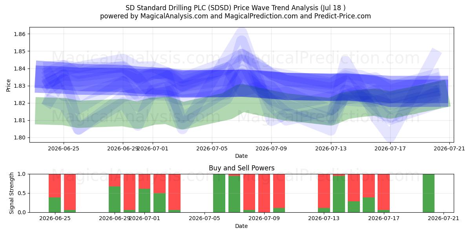Click the fully red power bar for 2026-07-09
Screen dimensions: 471x235
[x=264, y=193]
